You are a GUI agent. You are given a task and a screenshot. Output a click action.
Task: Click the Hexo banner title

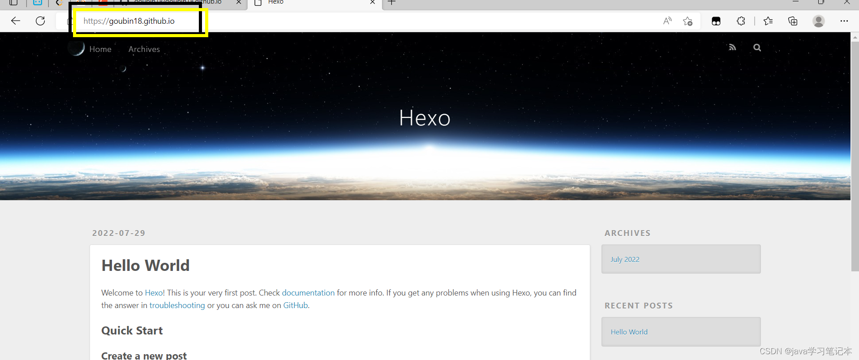(x=425, y=118)
